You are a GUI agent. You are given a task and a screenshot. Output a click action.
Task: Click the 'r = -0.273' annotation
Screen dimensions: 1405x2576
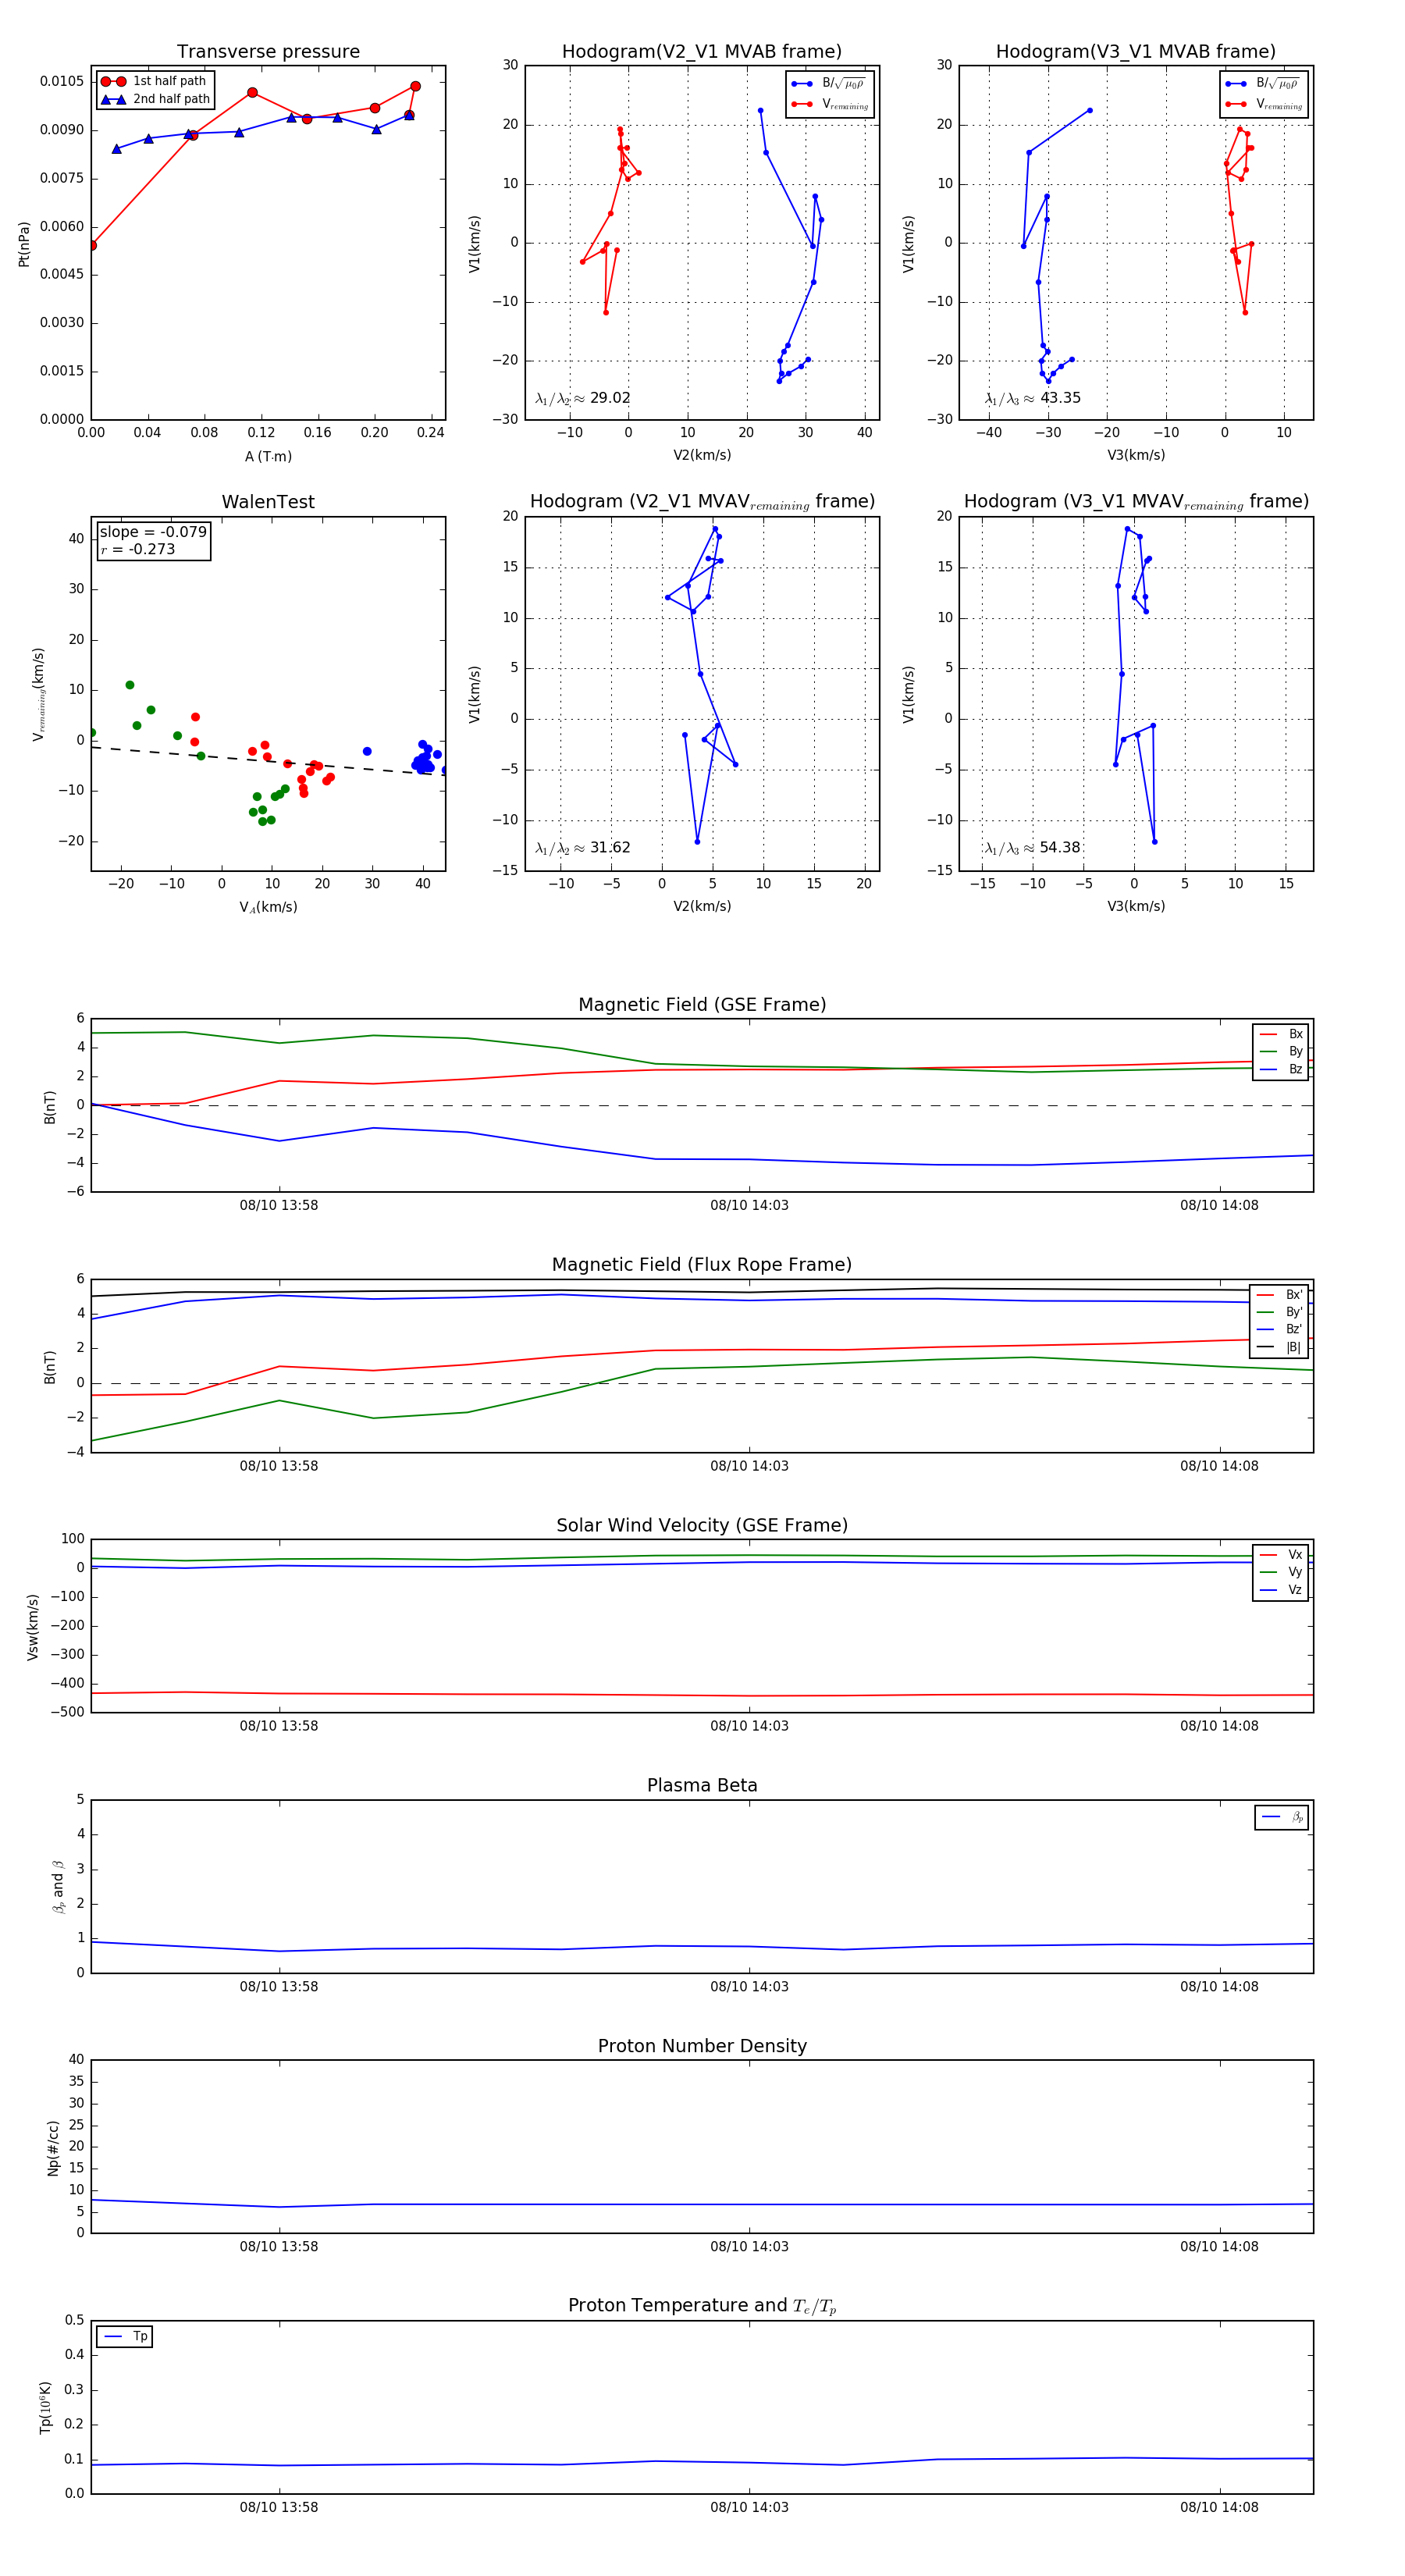138,549
